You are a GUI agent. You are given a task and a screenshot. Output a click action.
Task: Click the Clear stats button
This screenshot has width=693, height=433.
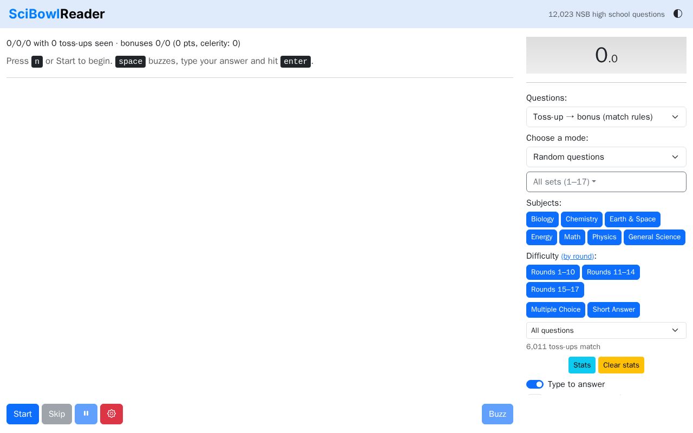pyautogui.click(x=621, y=365)
